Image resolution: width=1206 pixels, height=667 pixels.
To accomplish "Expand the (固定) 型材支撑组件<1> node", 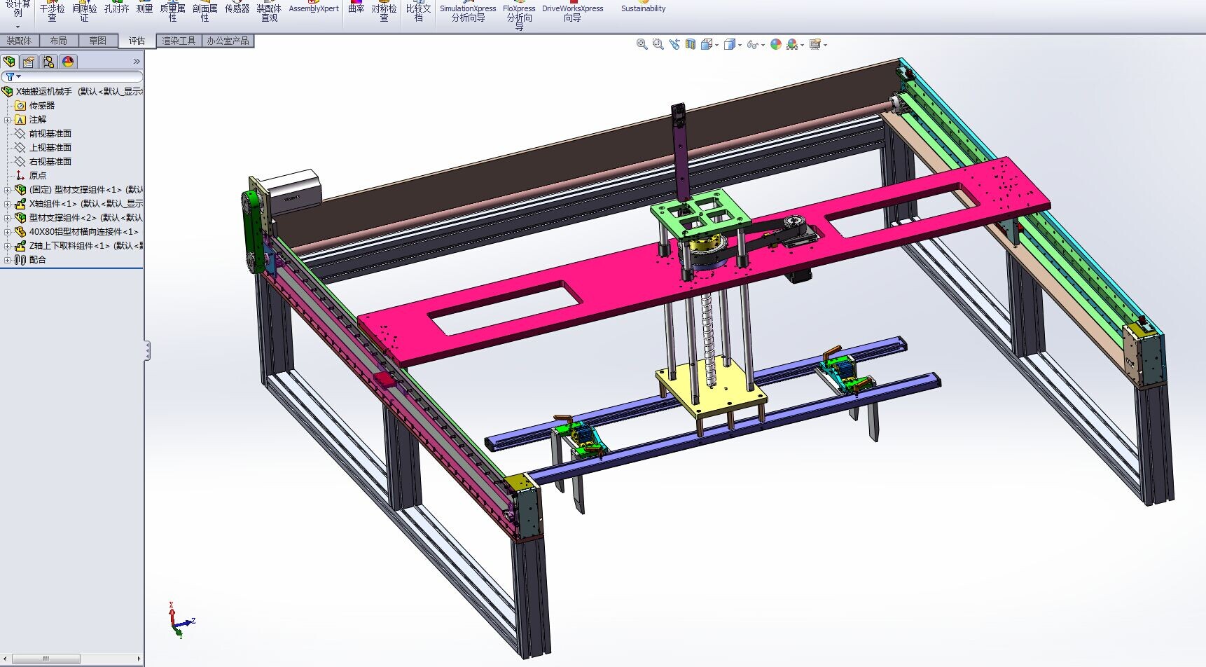I will 8,190.
